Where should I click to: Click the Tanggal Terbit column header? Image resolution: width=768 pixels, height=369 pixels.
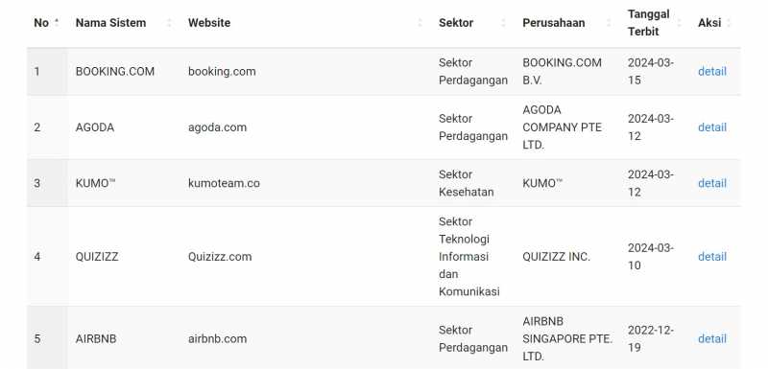(649, 22)
